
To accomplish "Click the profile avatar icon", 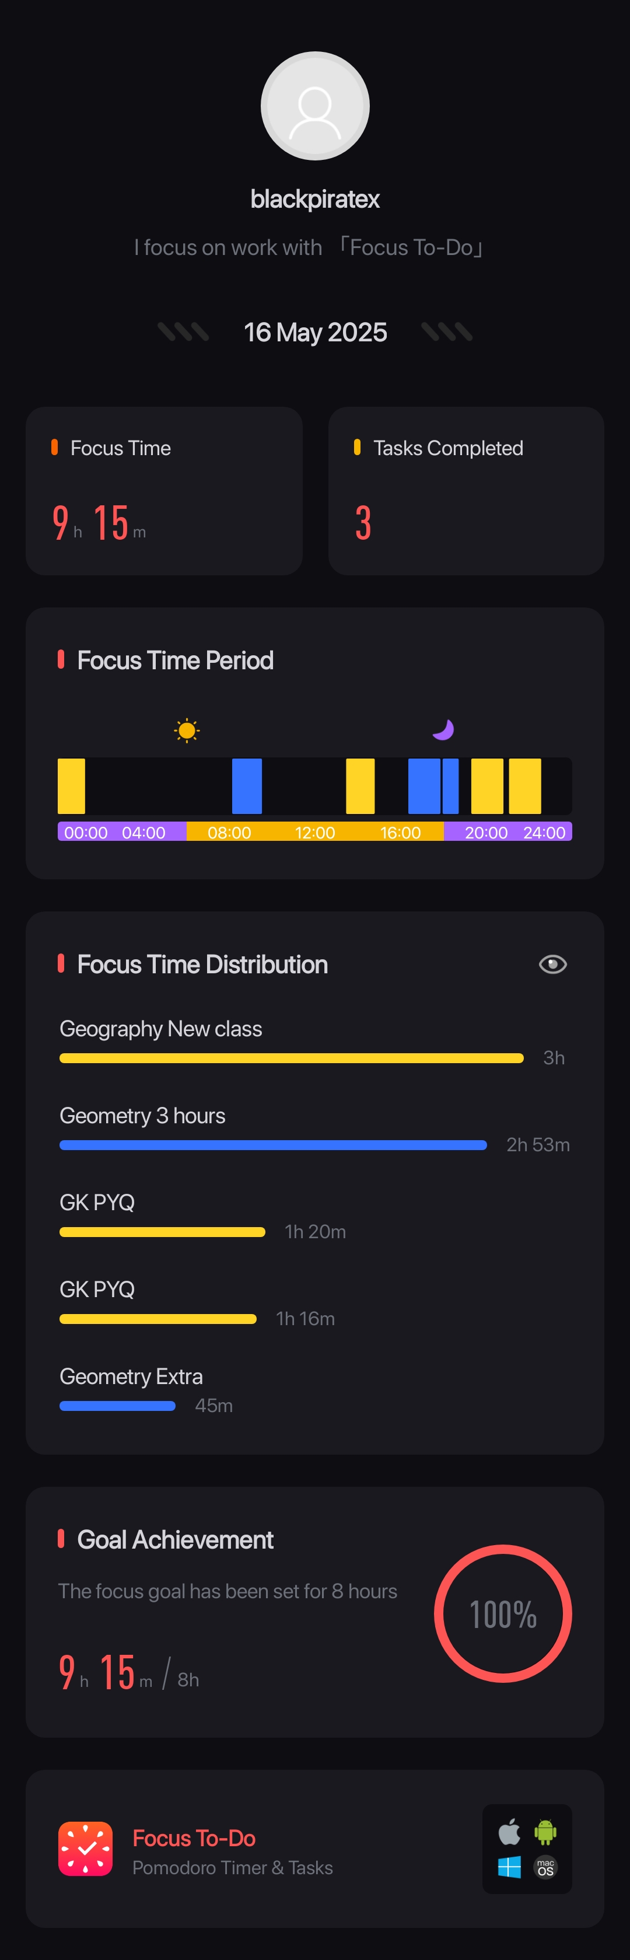I will 315,106.
